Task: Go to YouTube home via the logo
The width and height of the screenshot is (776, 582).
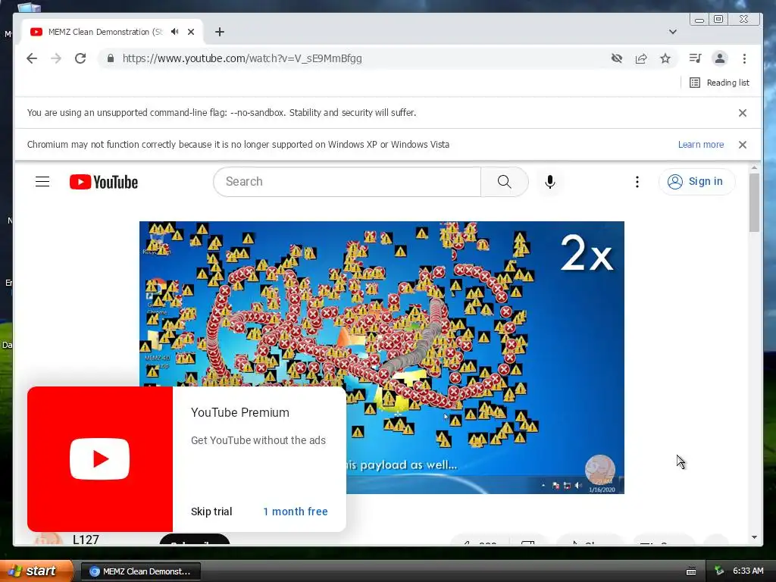Action: pyautogui.click(x=103, y=182)
